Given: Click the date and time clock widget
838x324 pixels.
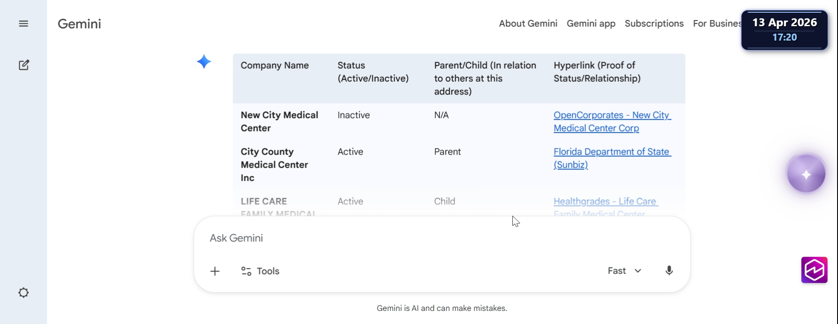Looking at the screenshot, I should [x=784, y=30].
